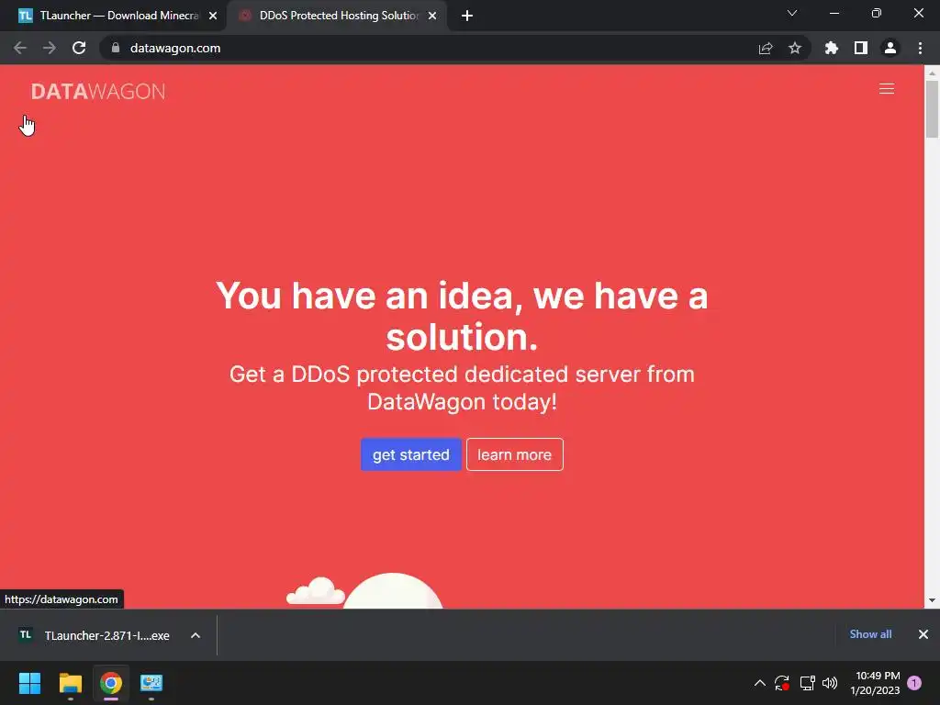The image size is (940, 705).
Task: Open the notification badge in taskbar
Action: (914, 683)
